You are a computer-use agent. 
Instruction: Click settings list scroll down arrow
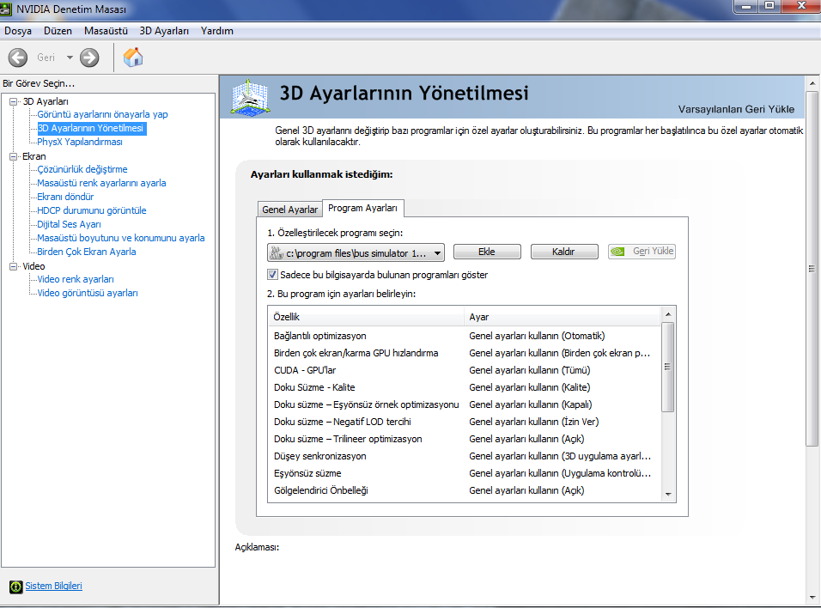668,495
